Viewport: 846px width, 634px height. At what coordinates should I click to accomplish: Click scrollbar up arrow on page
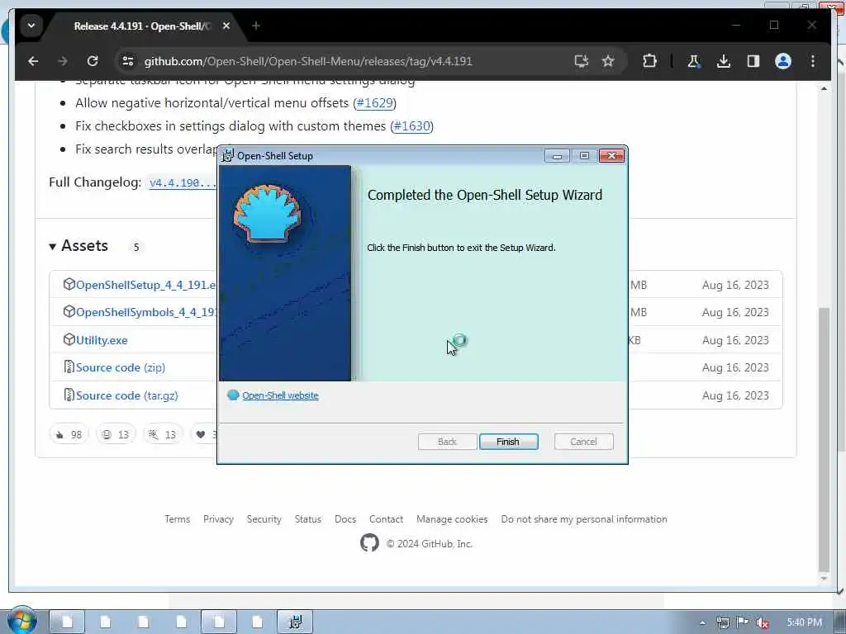(824, 88)
